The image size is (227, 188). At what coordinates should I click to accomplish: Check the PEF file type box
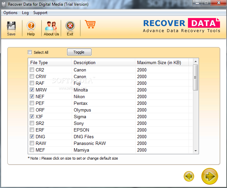tap(32, 103)
